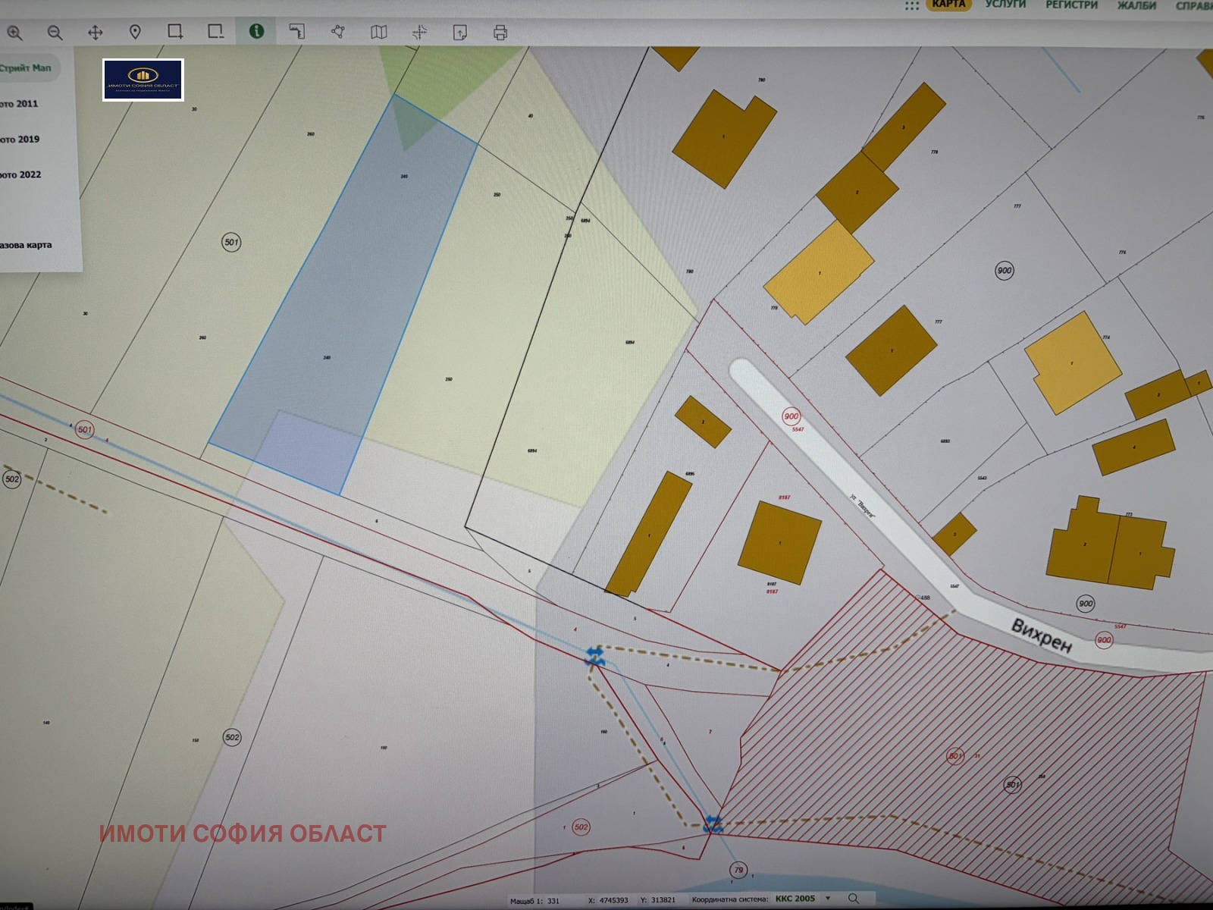Select the pan map arrows tool
The image size is (1213, 910).
point(95,33)
